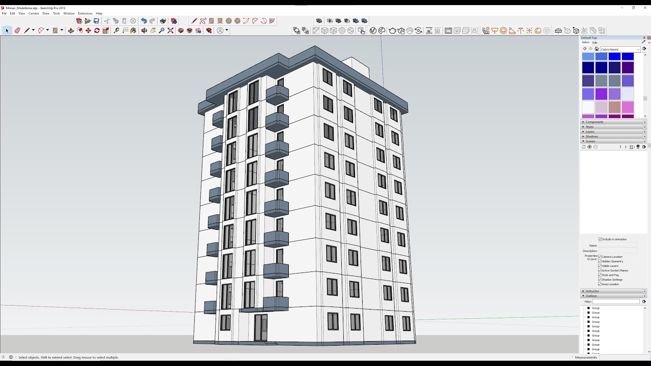Image resolution: width=651 pixels, height=366 pixels.
Task: Click the Scene Name input field
Action: pos(617,246)
